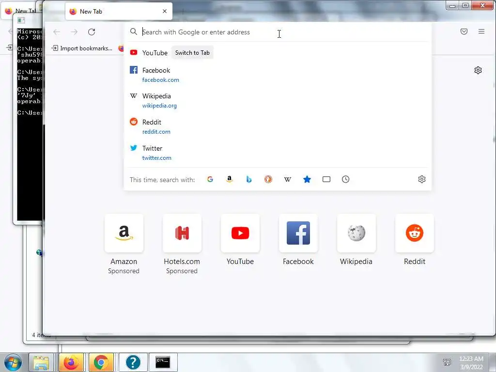The image size is (496, 372).
Task: Search open tabs using the tab icon
Action: 326,179
